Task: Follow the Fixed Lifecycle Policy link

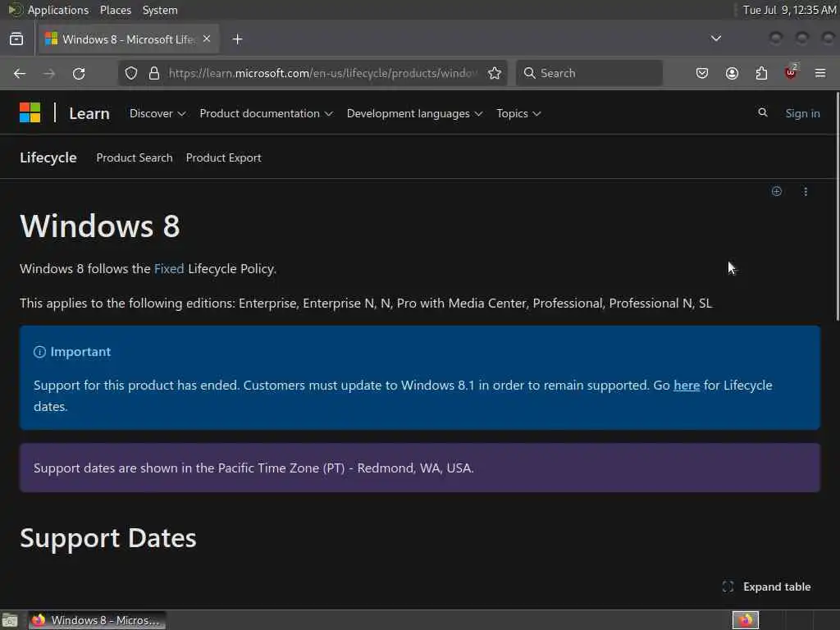Action: click(169, 268)
